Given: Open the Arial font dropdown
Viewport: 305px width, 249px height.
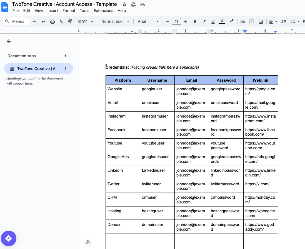Looking at the screenshot, I should 148,22.
